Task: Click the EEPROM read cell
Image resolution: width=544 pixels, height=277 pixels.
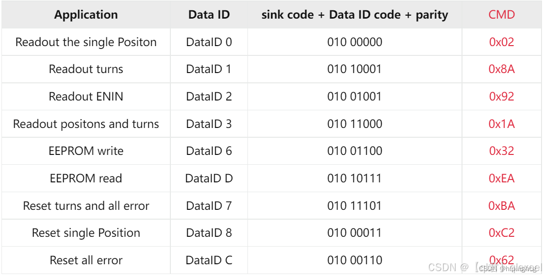Action: pyautogui.click(x=86, y=178)
